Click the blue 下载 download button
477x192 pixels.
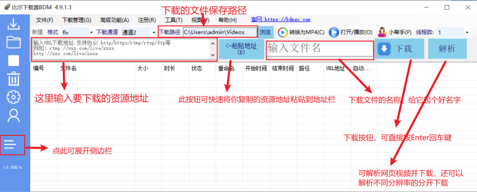pyautogui.click(x=399, y=49)
